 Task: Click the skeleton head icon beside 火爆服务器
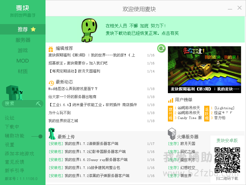(172, 134)
